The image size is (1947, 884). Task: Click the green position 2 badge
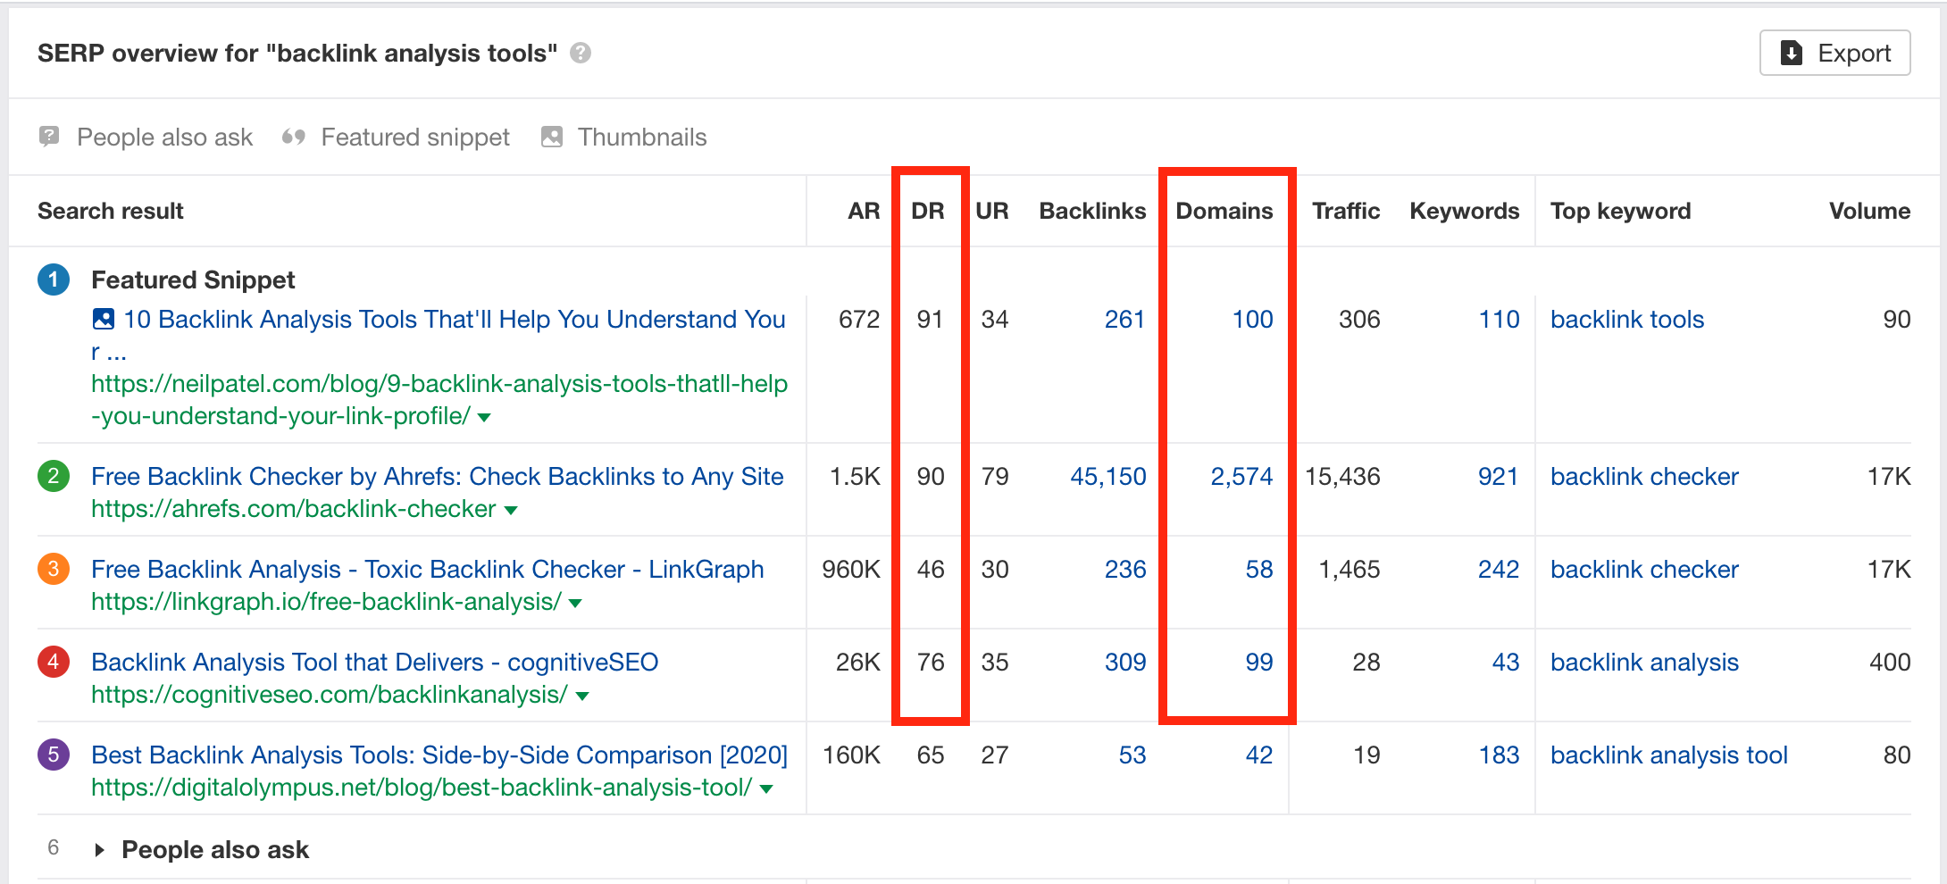pos(54,476)
